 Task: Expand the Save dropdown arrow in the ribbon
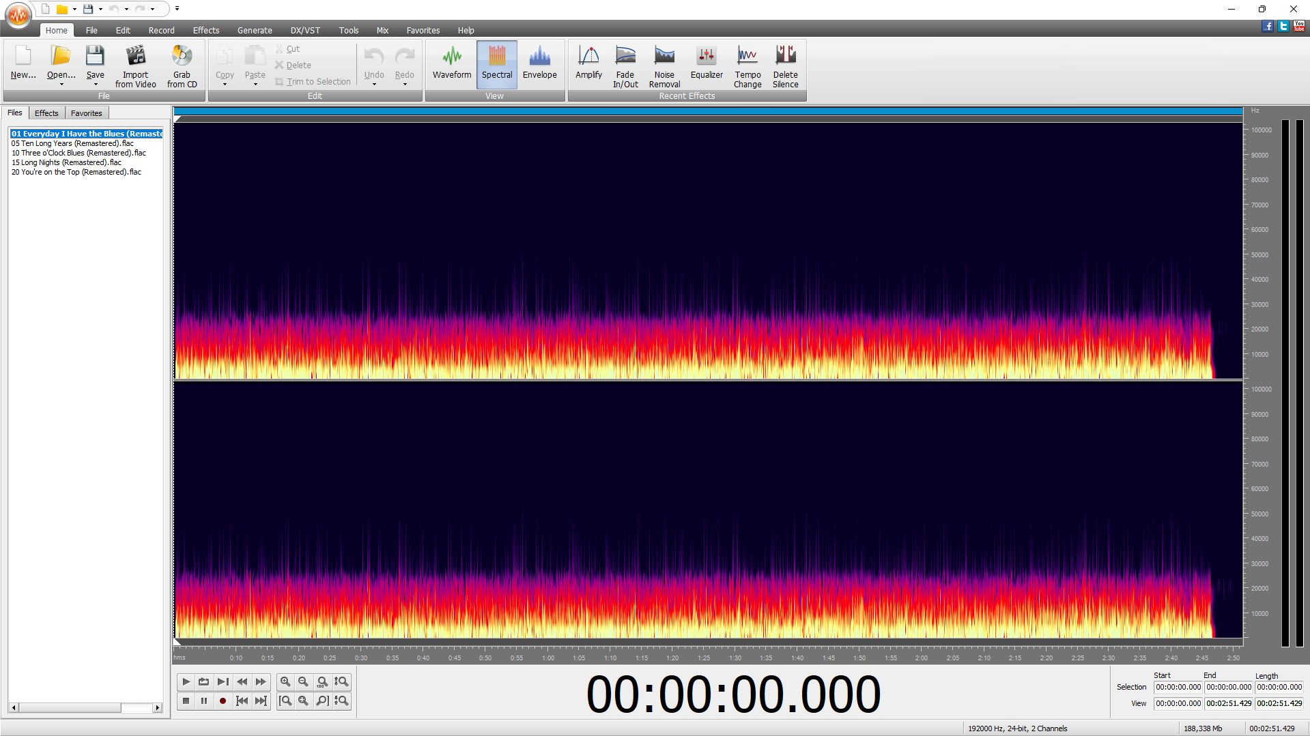(96, 85)
